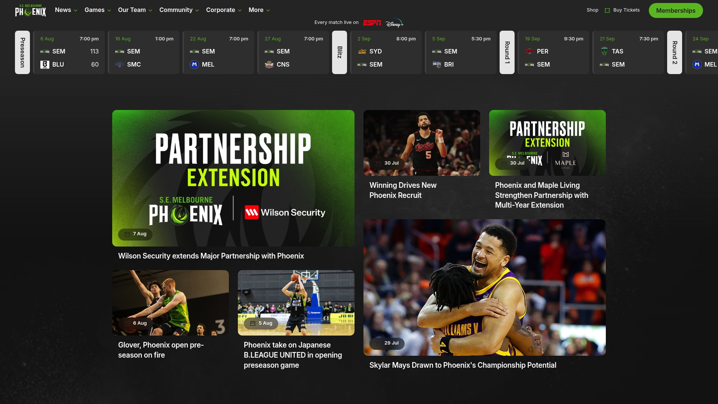Viewport: 718px width, 404px height.
Task: Open Skylar Mays Championship Potential headline
Action: coord(463,365)
